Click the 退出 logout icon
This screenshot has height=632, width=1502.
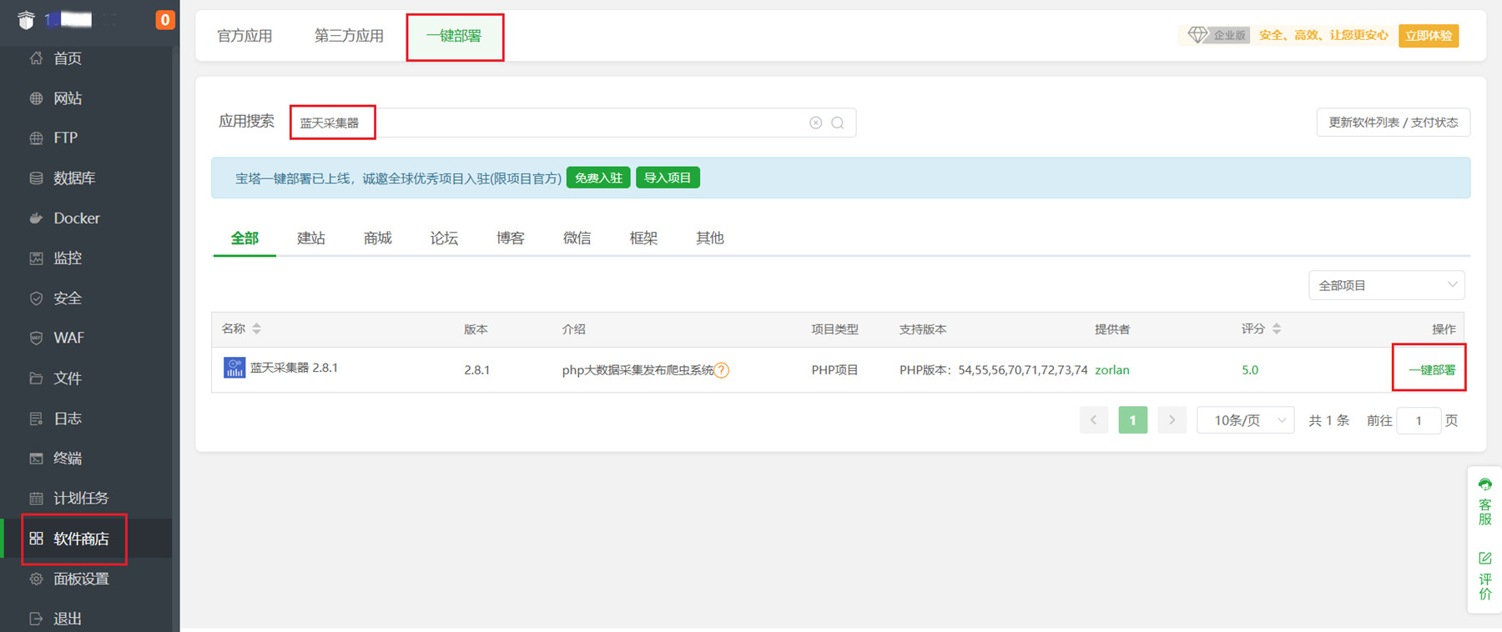(x=36, y=619)
